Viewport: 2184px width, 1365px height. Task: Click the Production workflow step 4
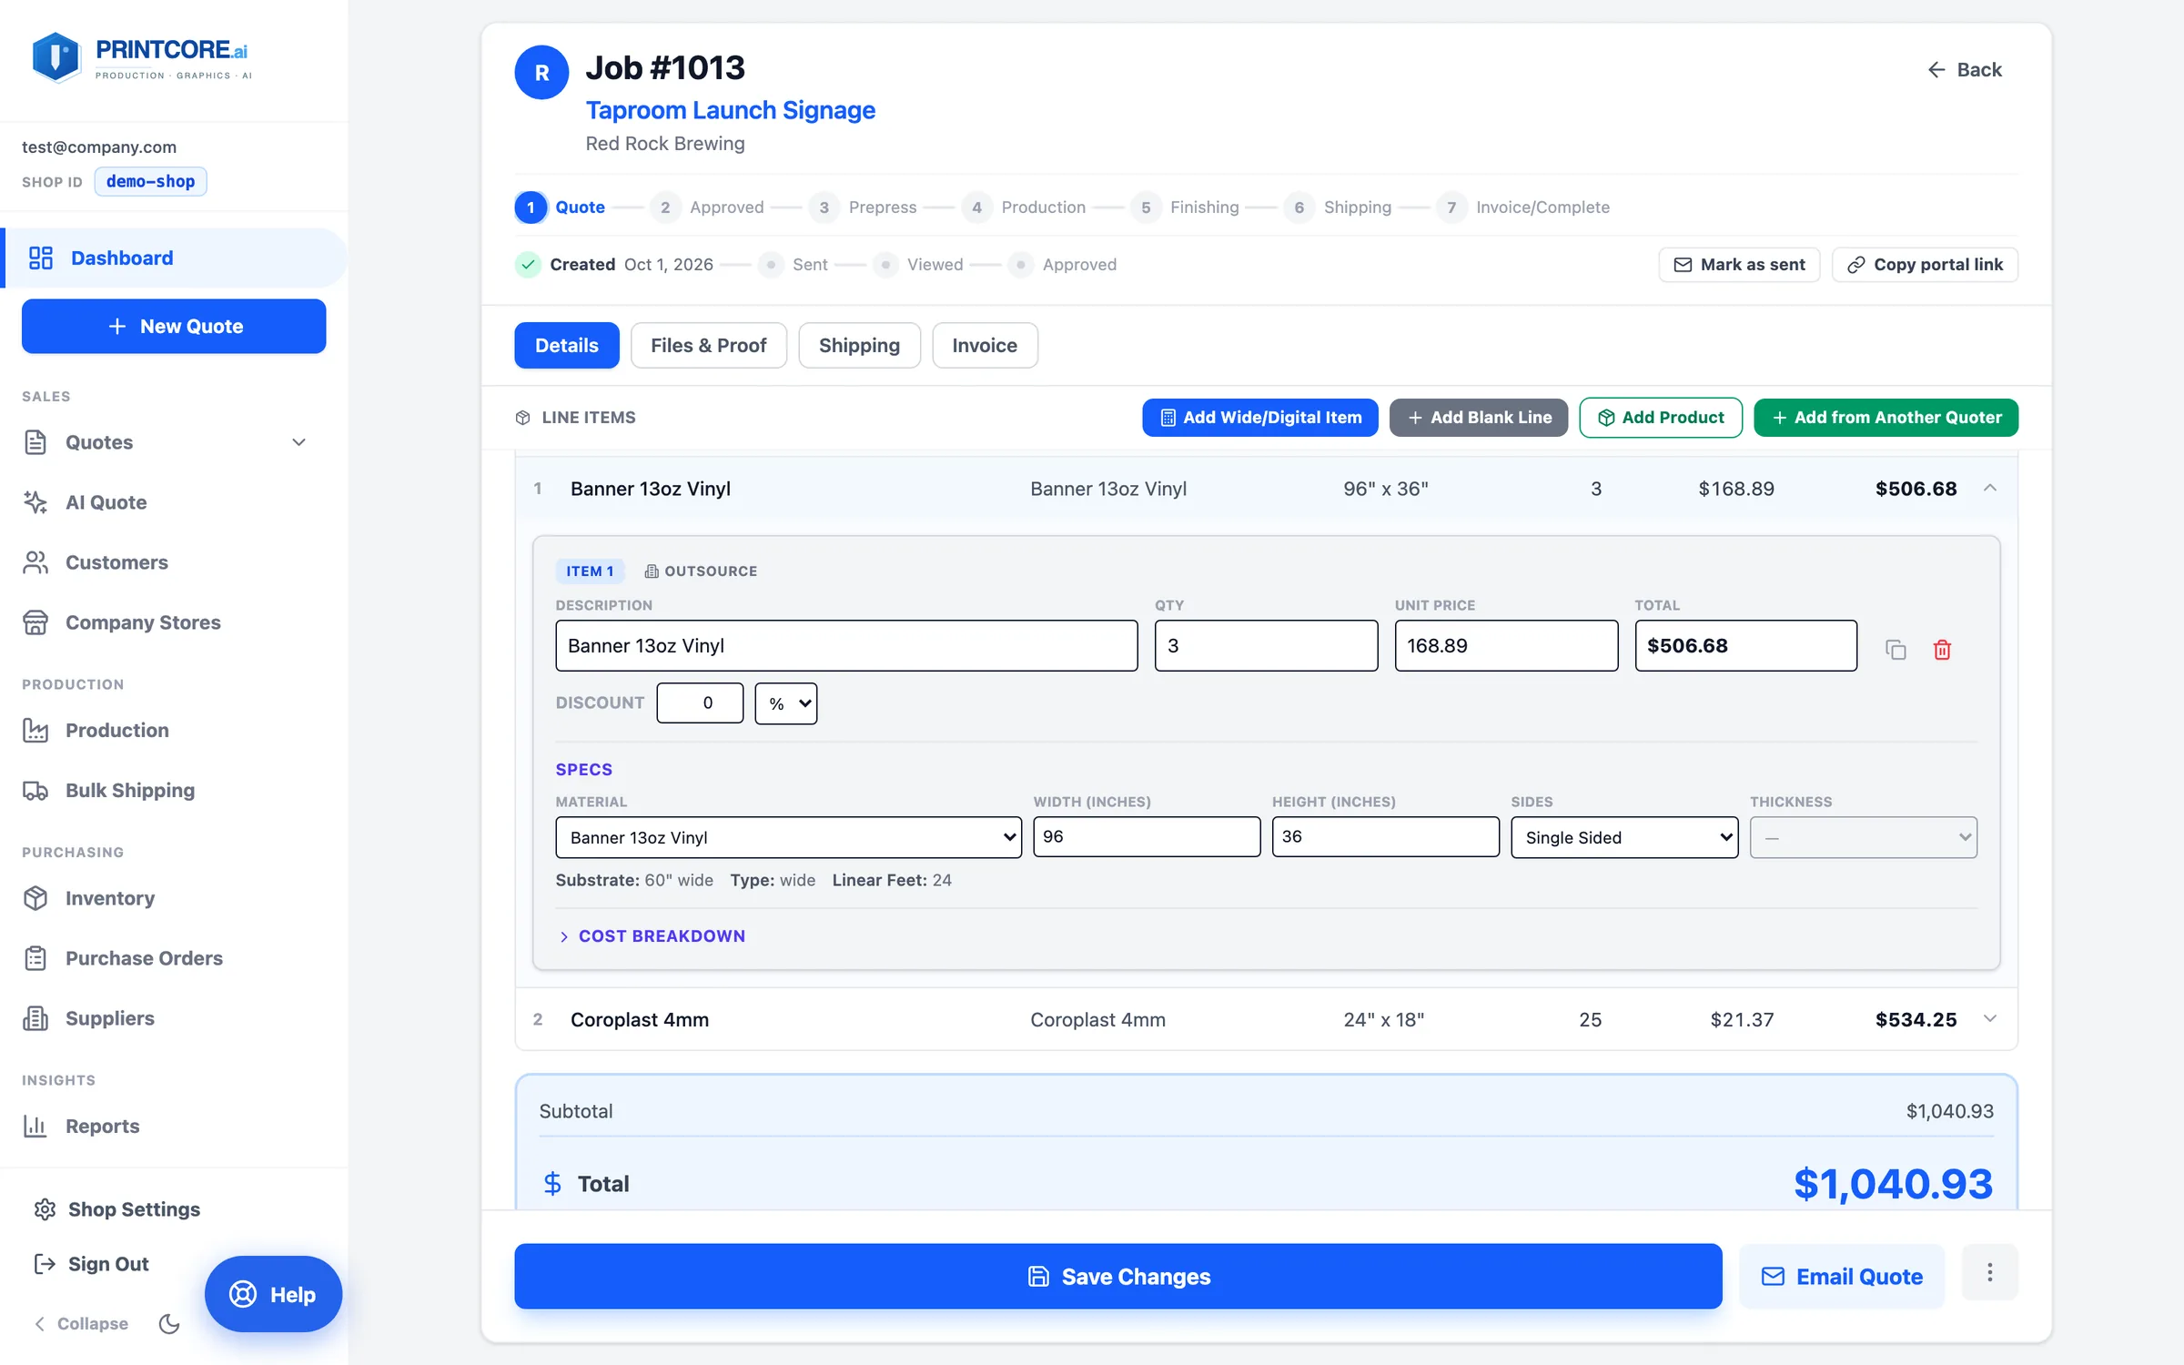pyautogui.click(x=1024, y=207)
